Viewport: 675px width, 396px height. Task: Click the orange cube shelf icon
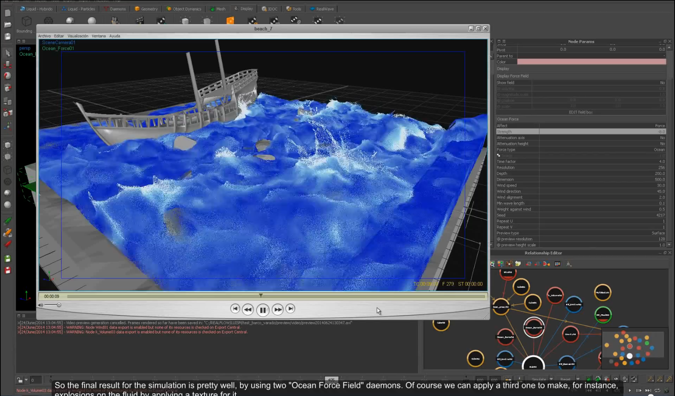230,21
